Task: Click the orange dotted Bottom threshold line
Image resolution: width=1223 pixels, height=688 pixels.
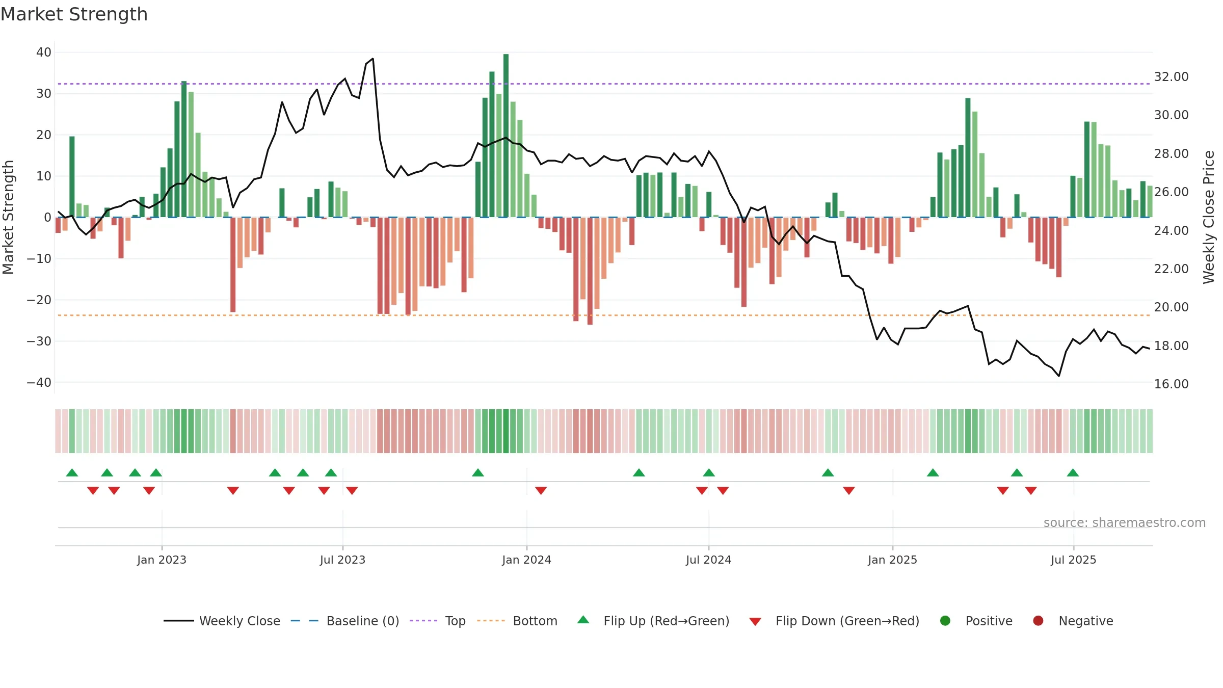Action: coord(604,315)
